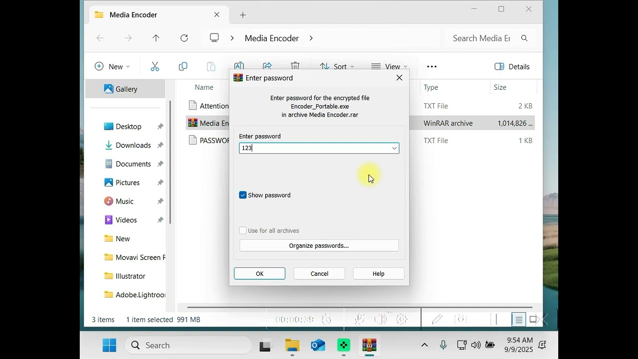This screenshot has height=359, width=638.
Task: Open the Sort dropdown menu
Action: (337, 66)
